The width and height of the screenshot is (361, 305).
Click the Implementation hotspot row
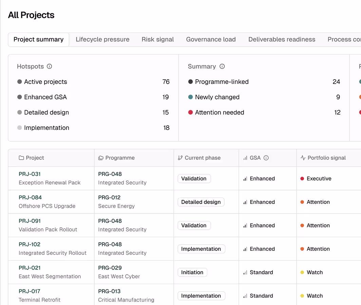coord(93,128)
